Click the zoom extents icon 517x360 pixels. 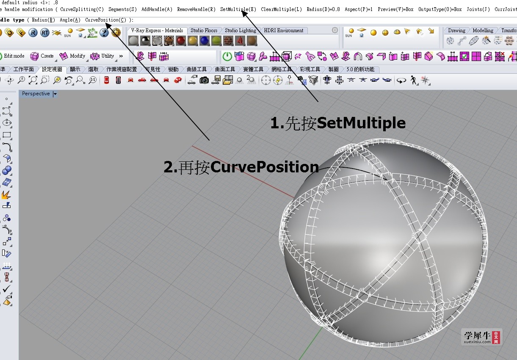(33, 80)
